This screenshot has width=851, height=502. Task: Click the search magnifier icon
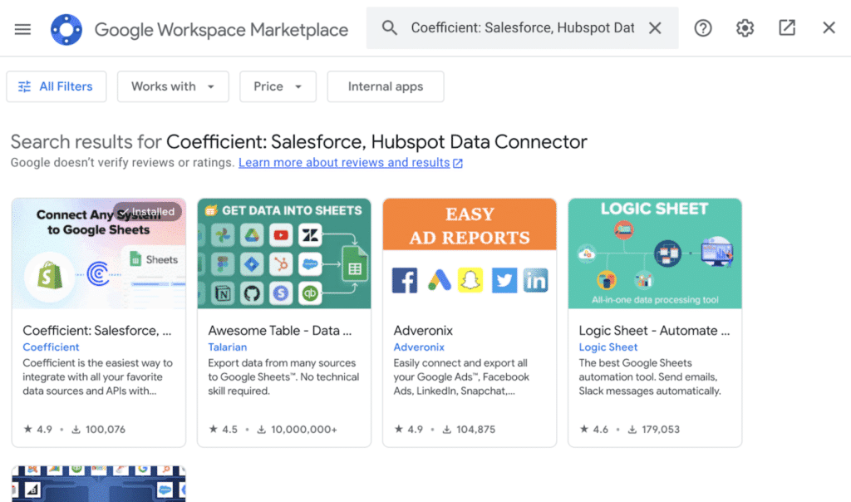[389, 27]
